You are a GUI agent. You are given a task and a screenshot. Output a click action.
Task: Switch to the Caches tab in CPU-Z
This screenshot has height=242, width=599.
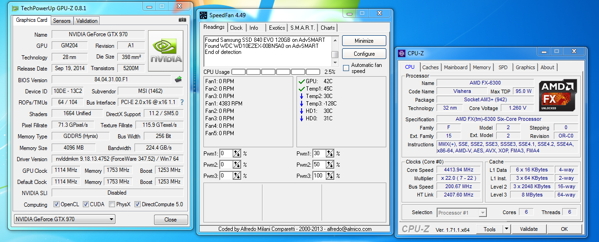[431, 67]
